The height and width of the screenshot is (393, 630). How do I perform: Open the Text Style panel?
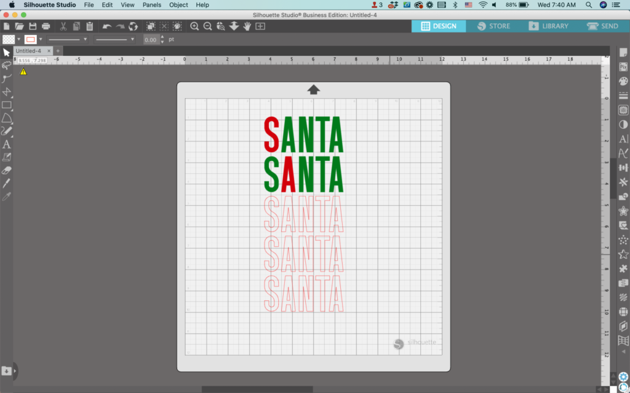[x=623, y=139]
